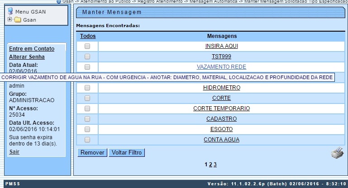Check the box next to CORTE
Image resolution: width=348 pixels, height=188 pixels.
point(87,98)
